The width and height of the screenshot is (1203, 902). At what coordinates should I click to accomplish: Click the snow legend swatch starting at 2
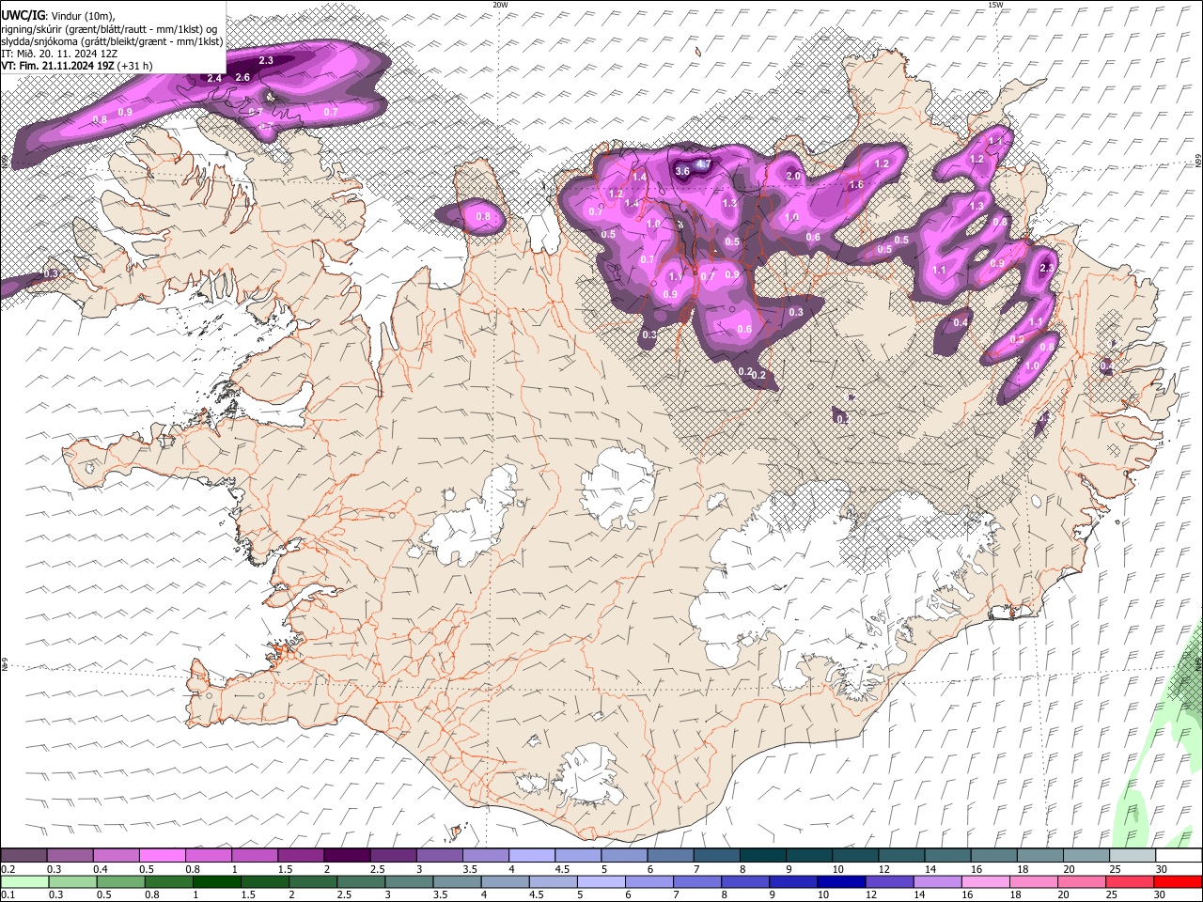pyautogui.click(x=347, y=855)
